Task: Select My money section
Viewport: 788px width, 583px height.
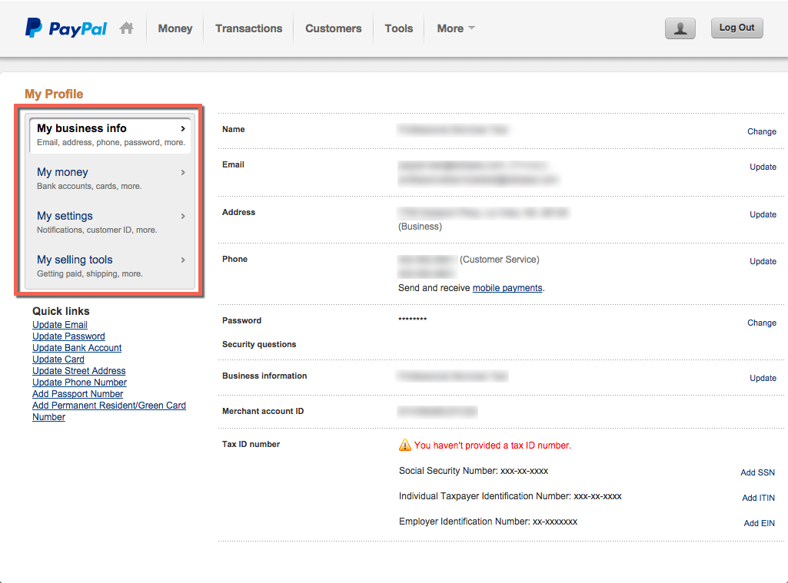Action: pos(110,178)
